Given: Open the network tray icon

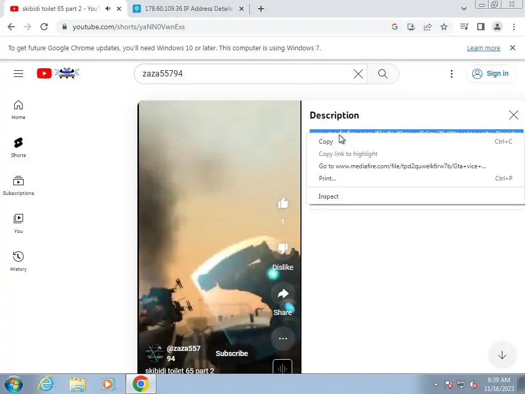Looking at the screenshot, I should pyautogui.click(x=461, y=385).
